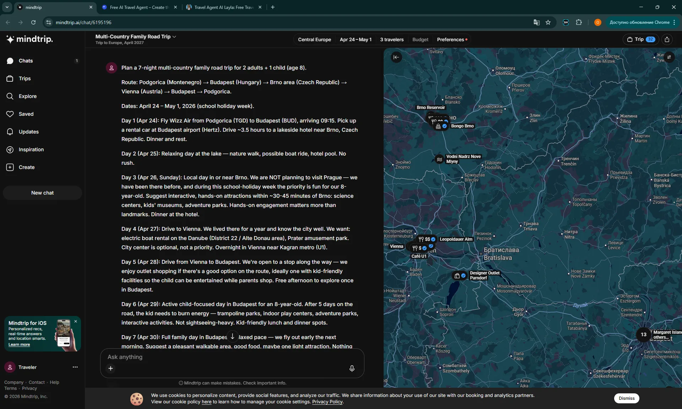Open the Help footer link
This screenshot has height=409, width=682.
point(54,382)
